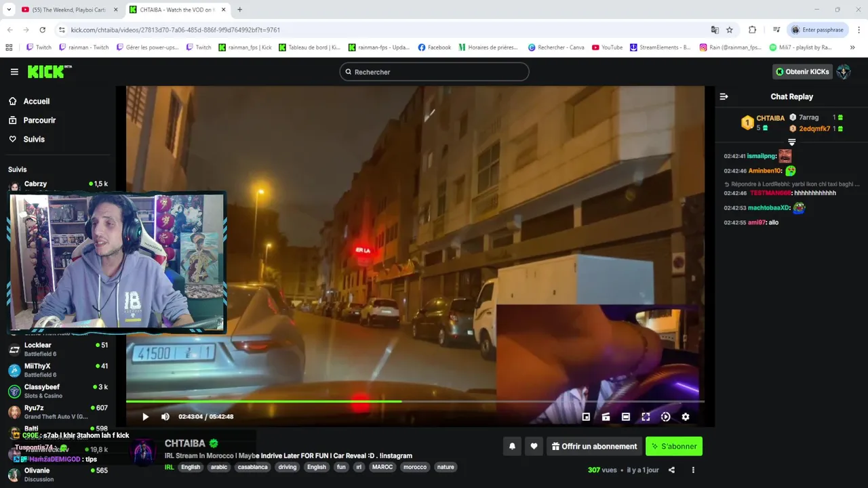Open YouTube bookmark

(607, 47)
